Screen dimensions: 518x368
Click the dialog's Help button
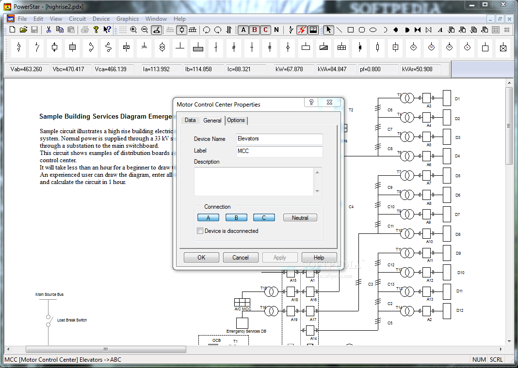[319, 258]
